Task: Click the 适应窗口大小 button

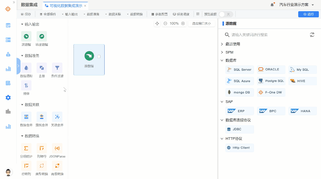Action: (201, 23)
